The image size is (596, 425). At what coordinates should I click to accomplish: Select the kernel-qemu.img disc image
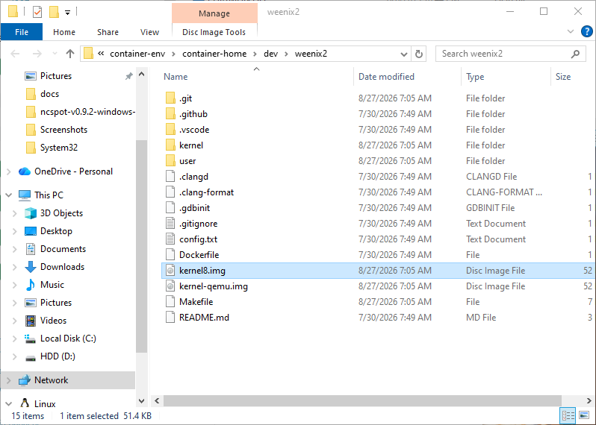pyautogui.click(x=214, y=286)
